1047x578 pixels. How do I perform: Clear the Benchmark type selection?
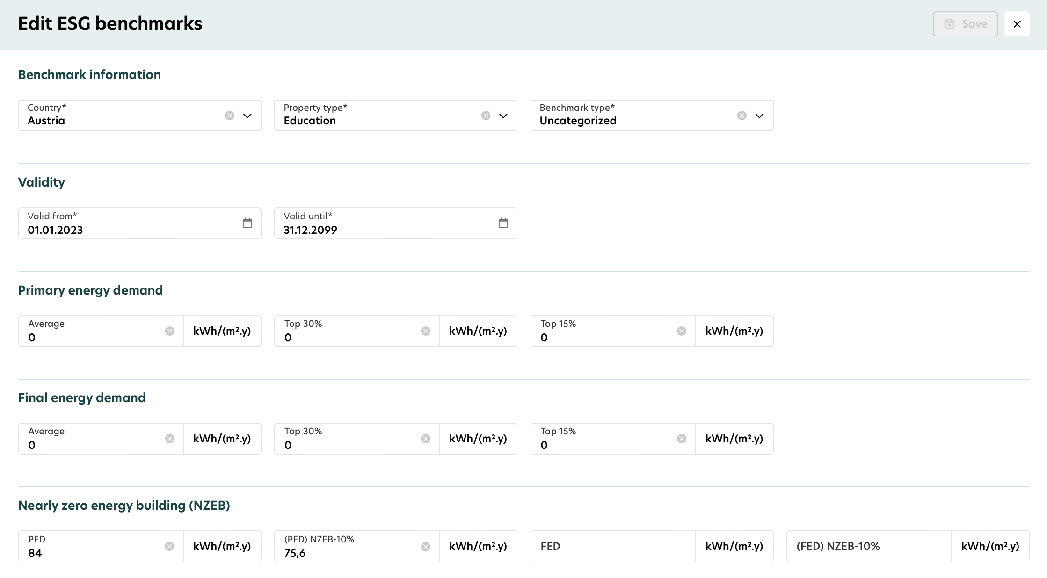coord(742,116)
